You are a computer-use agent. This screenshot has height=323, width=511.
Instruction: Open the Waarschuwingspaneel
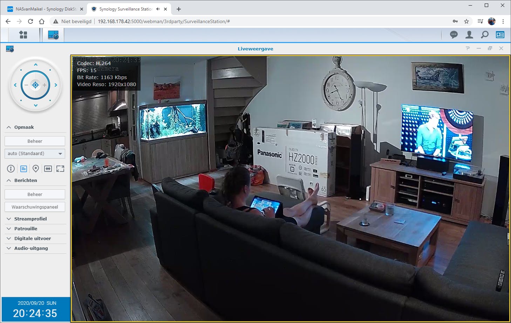pos(35,207)
